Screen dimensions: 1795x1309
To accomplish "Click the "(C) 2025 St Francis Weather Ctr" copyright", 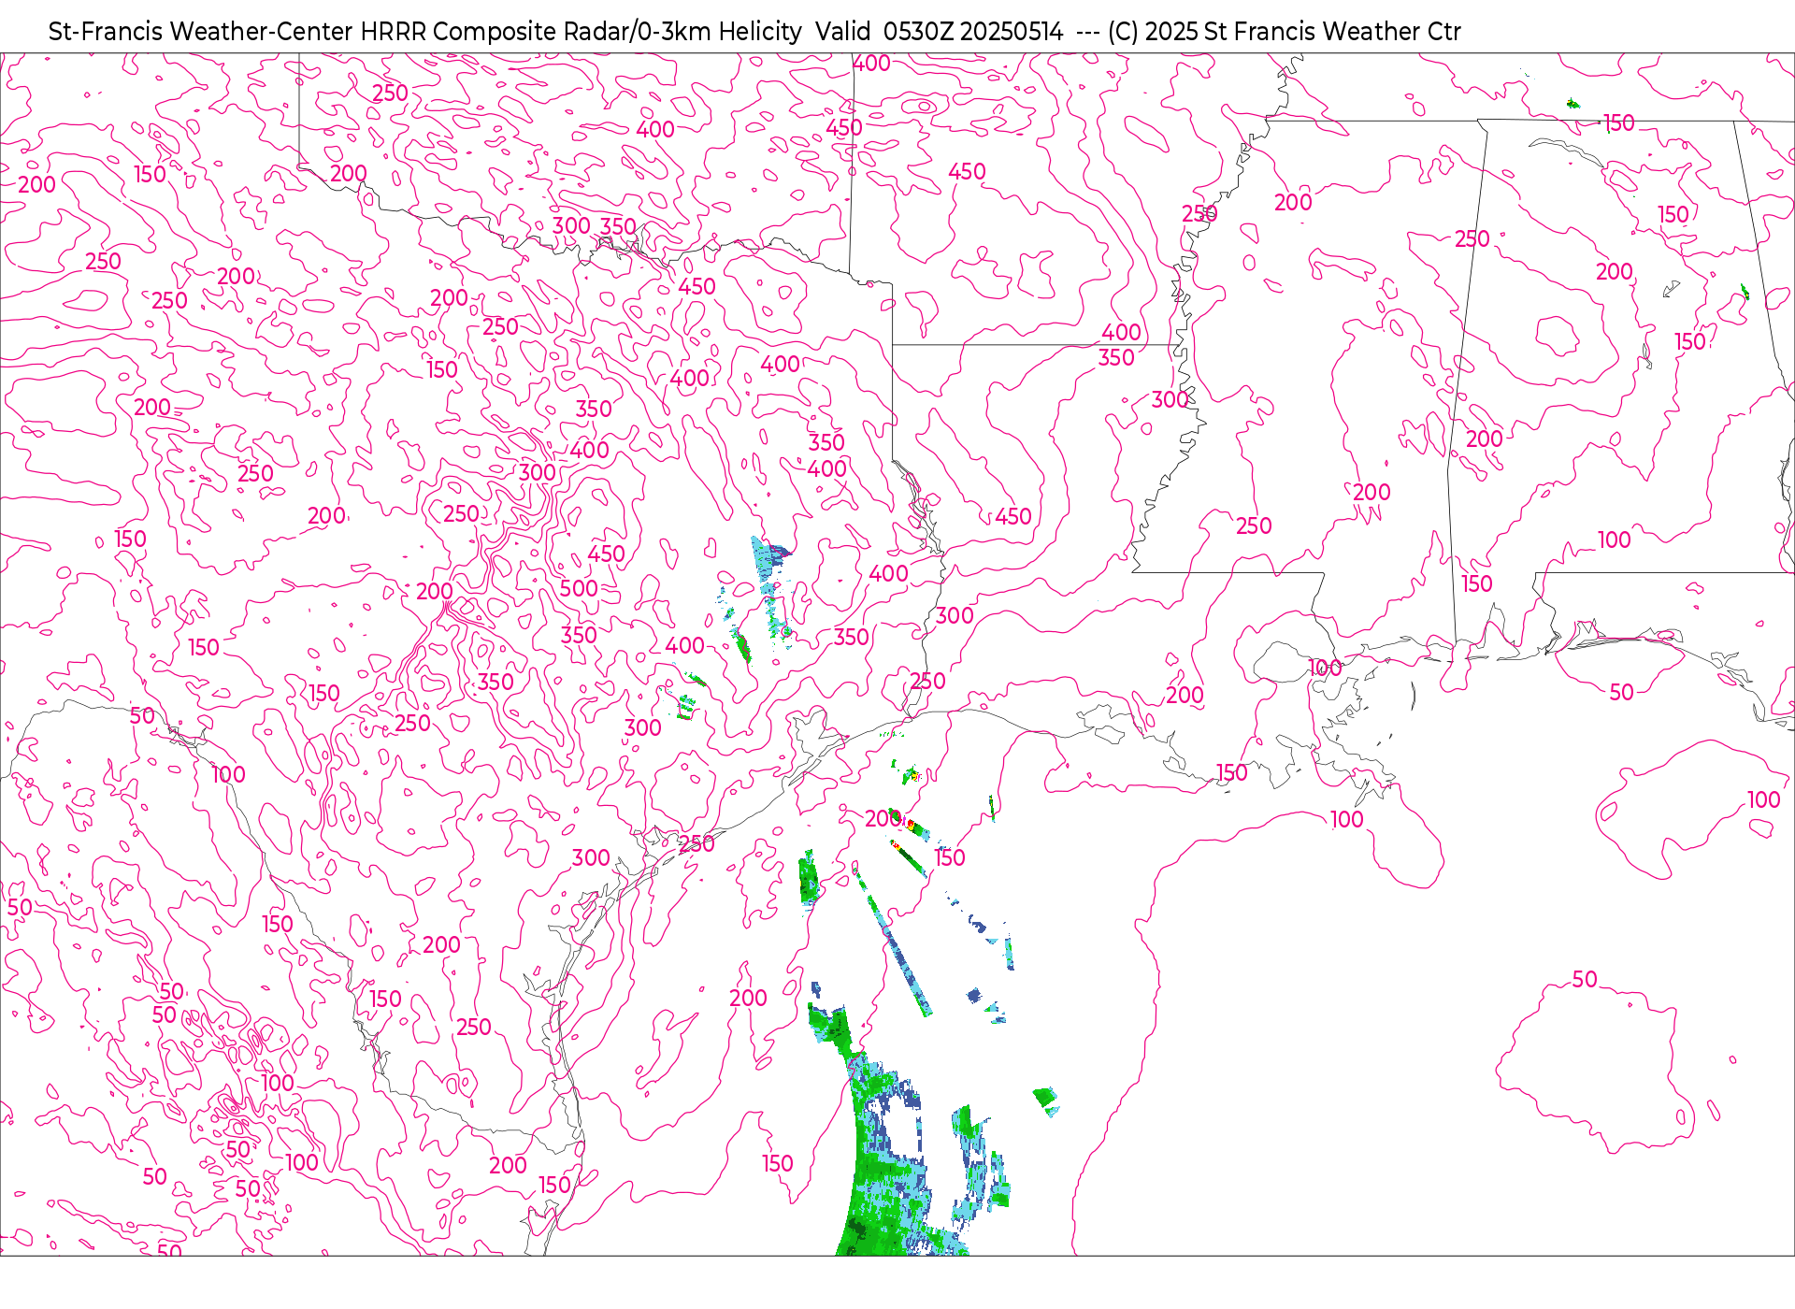I will [1284, 32].
